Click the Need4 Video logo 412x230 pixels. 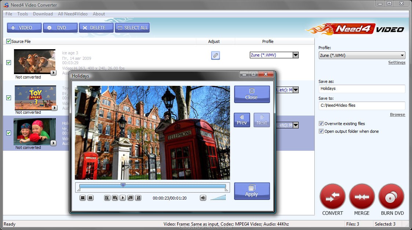pos(355,29)
